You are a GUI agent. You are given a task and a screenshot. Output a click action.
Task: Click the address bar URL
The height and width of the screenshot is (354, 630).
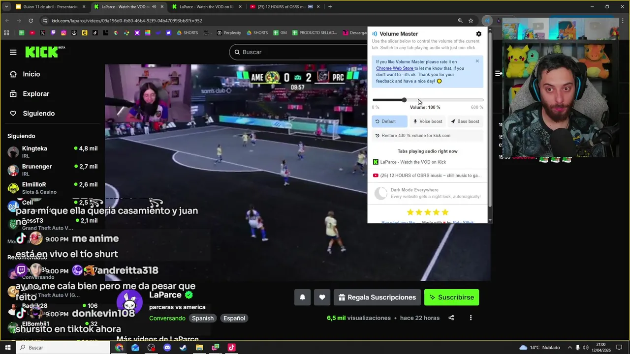click(127, 21)
